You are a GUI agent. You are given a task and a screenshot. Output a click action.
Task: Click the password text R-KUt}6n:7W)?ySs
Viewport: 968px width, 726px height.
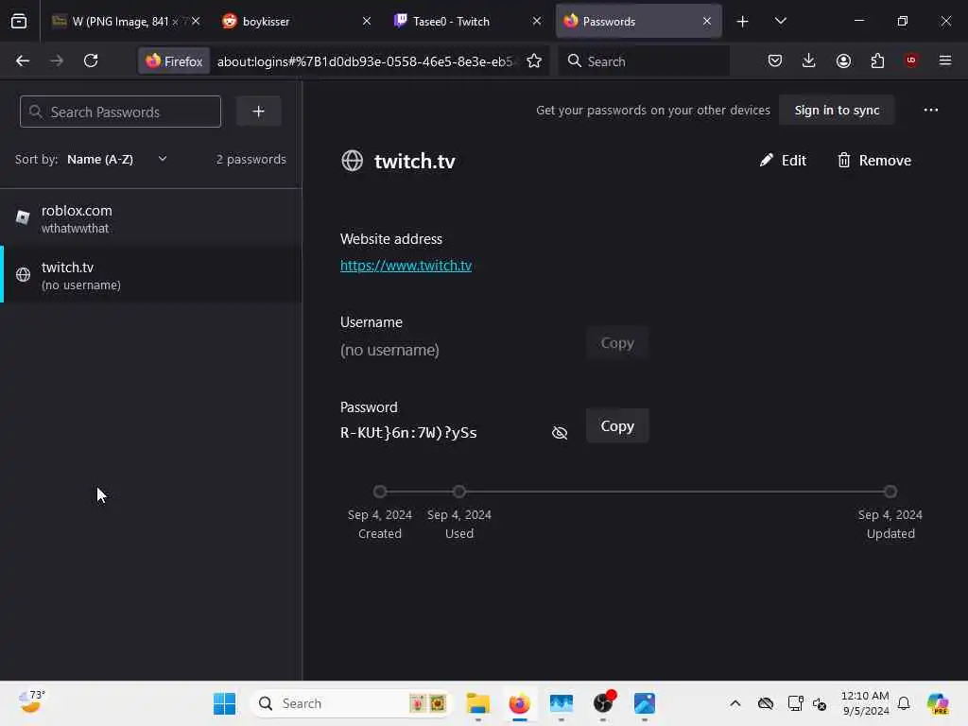pyautogui.click(x=408, y=433)
